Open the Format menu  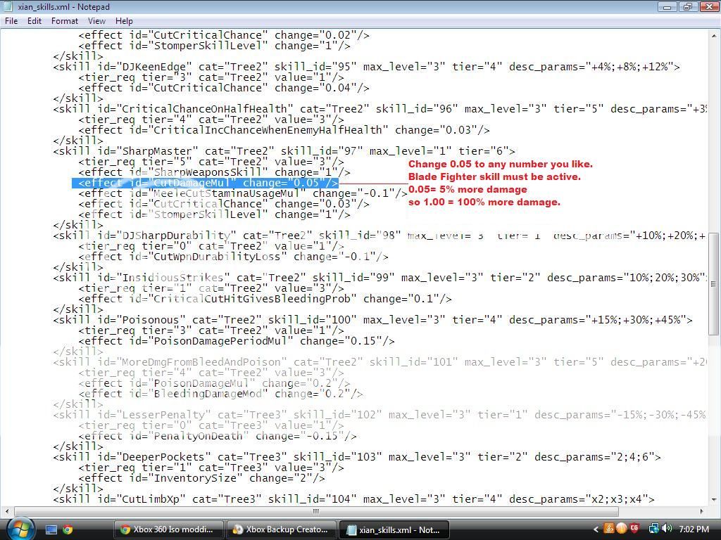[64, 21]
